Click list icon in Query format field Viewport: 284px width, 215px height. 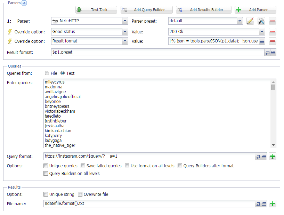(x=264, y=157)
